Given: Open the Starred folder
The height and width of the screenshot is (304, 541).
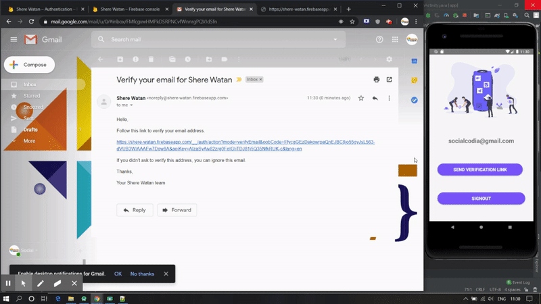Looking at the screenshot, I should coord(31,96).
